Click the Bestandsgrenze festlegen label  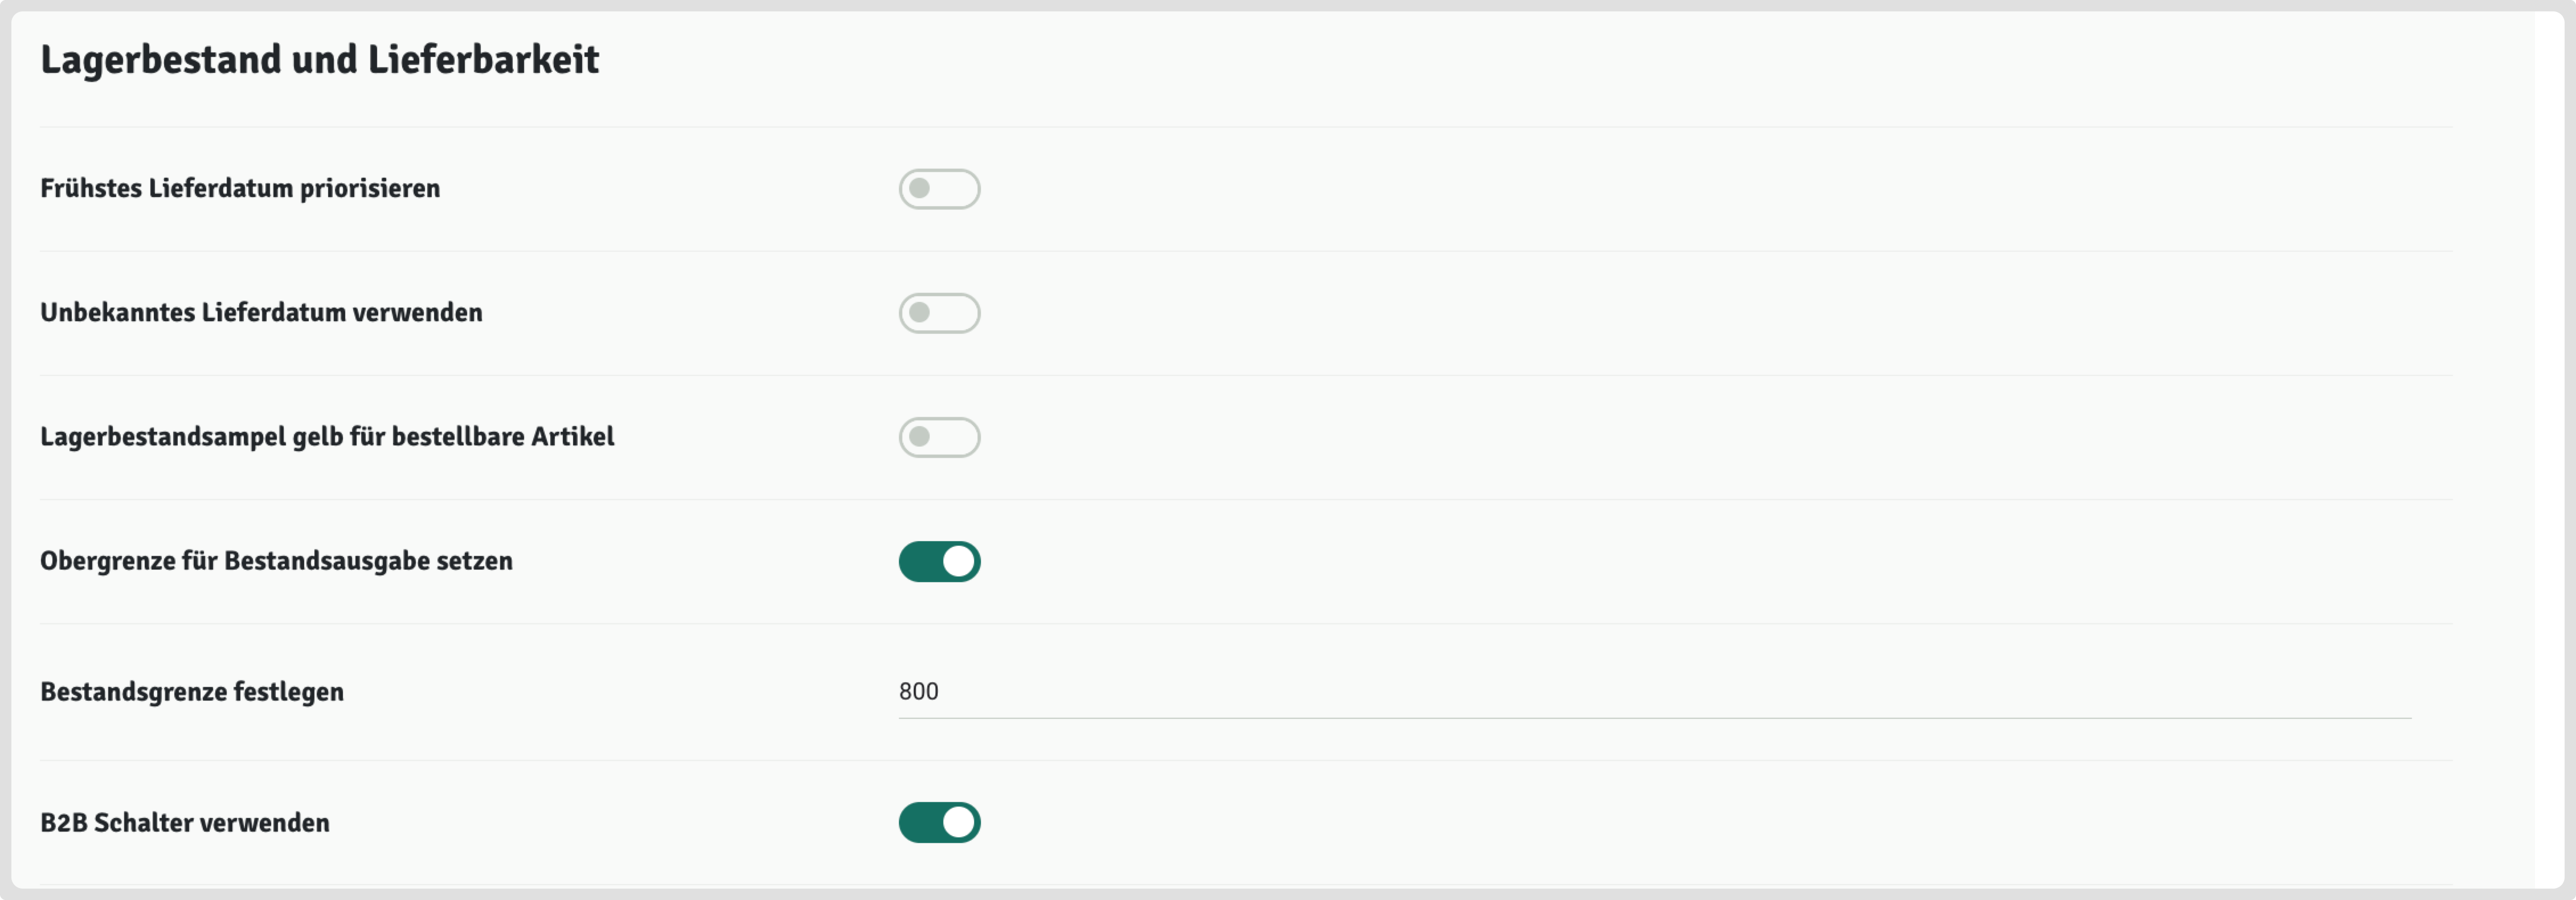coord(192,692)
